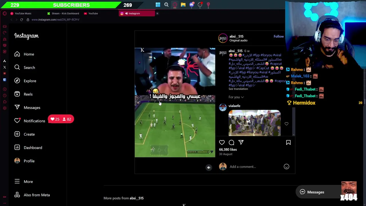Click the notifications badge showing 25 and 82
Viewport: 366px width, 206px height.
[61, 119]
